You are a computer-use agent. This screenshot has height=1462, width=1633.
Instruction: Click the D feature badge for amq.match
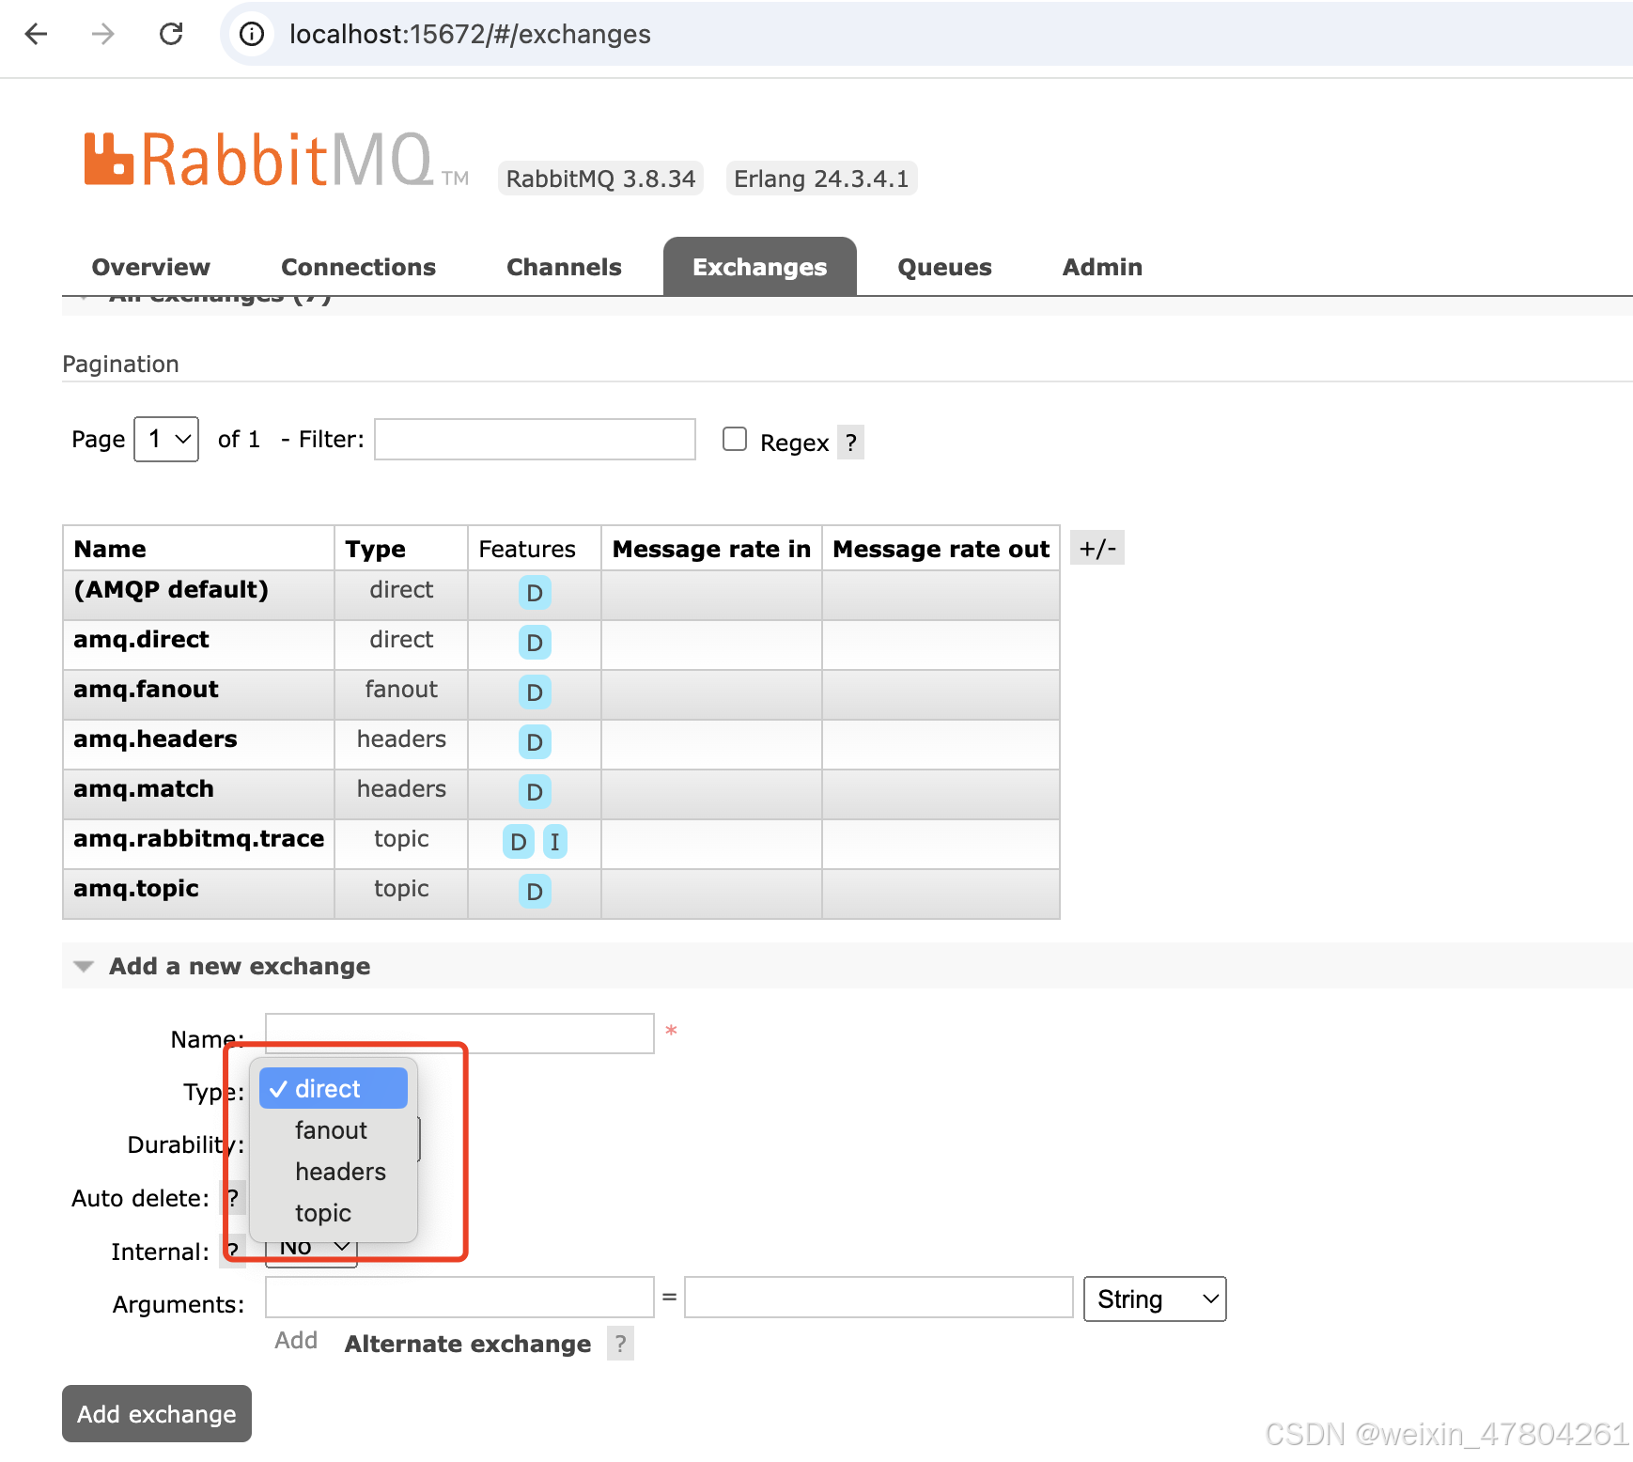[x=535, y=792]
